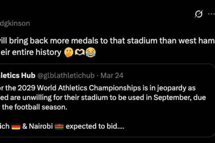
Task: Click the shushing face emoji
Action: pyautogui.click(x=68, y=53)
